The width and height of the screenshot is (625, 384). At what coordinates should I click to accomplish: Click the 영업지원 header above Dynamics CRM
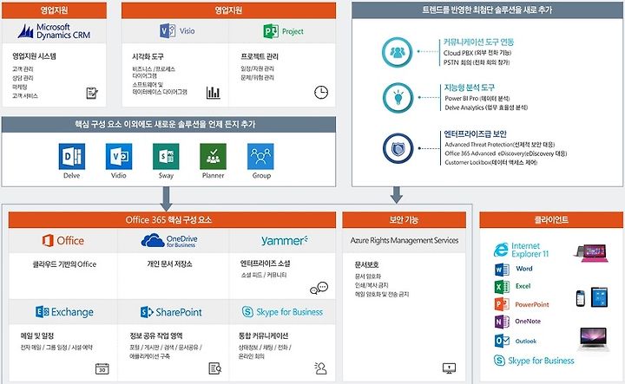54,10
